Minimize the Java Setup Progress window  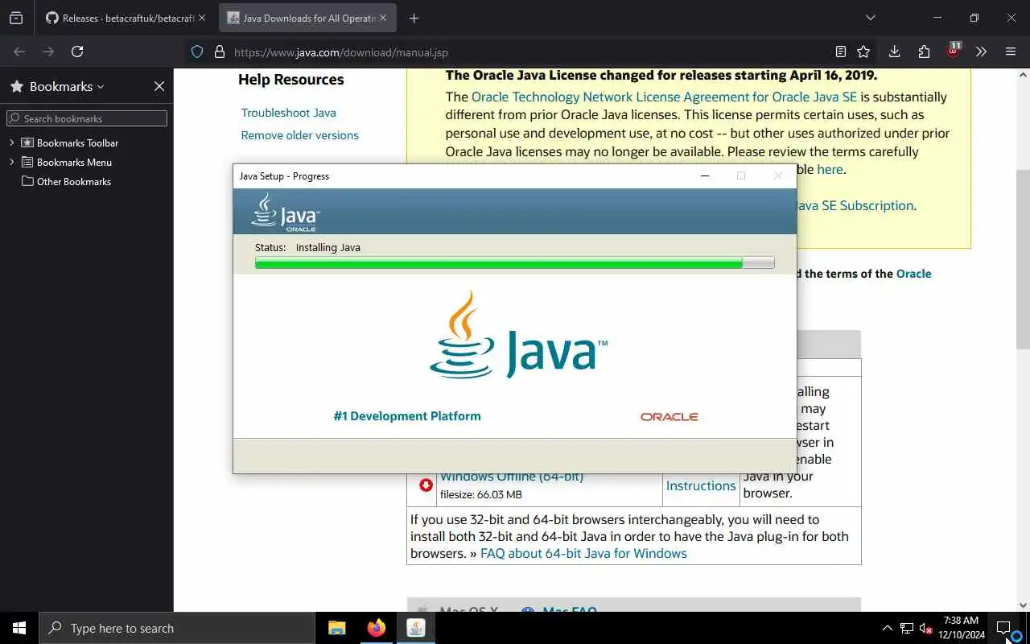pos(705,175)
